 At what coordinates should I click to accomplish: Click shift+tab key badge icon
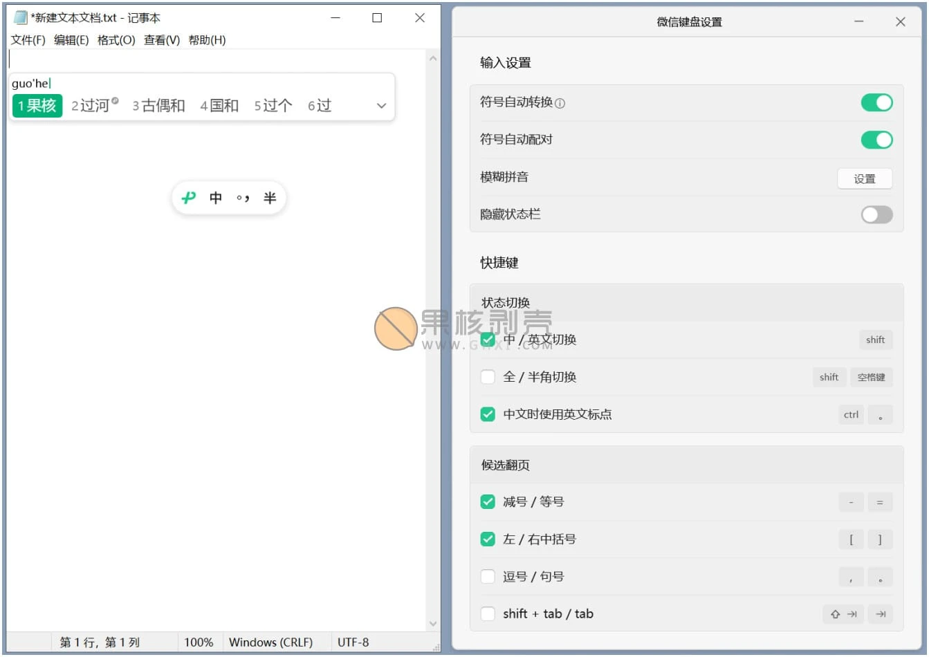click(843, 614)
